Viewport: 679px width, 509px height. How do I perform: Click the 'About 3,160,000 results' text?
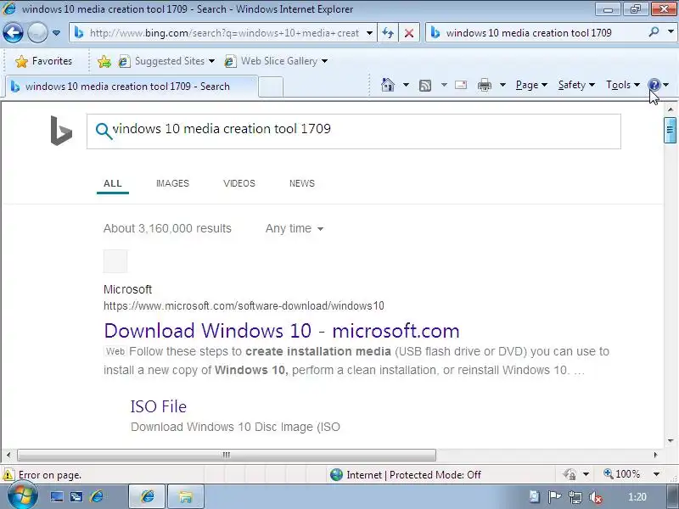coord(167,228)
